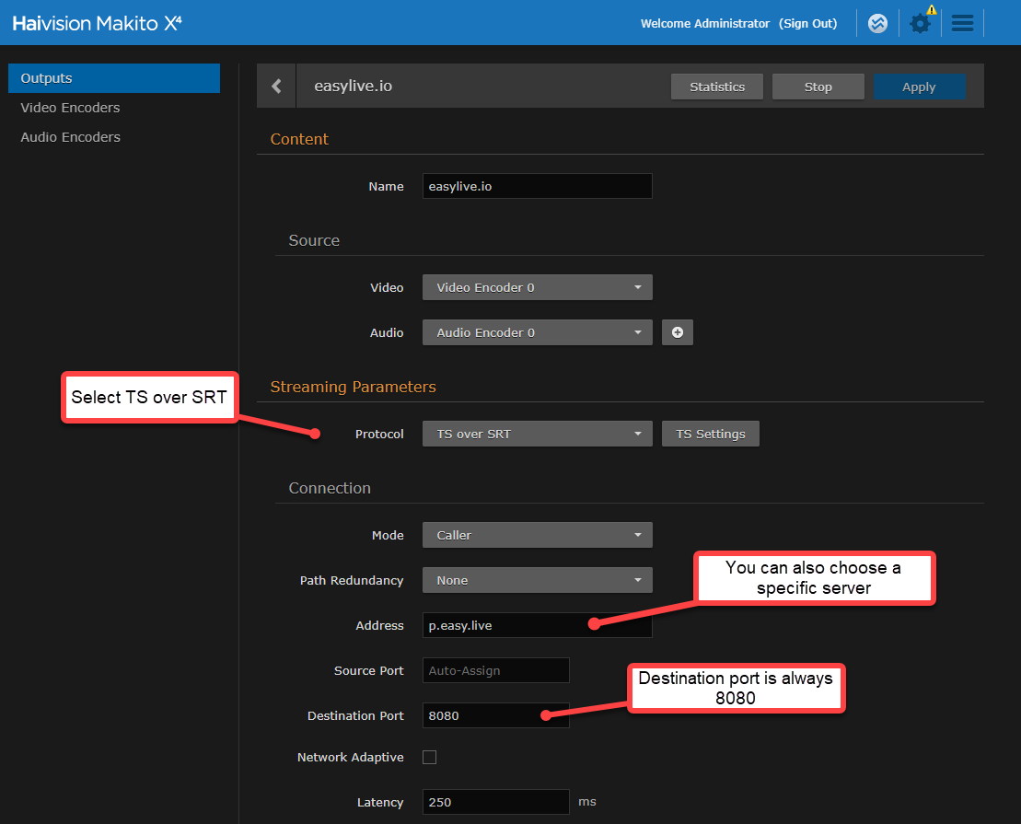The image size is (1021, 824).
Task: Open the Video Encoder 0 dropdown
Action: [537, 287]
